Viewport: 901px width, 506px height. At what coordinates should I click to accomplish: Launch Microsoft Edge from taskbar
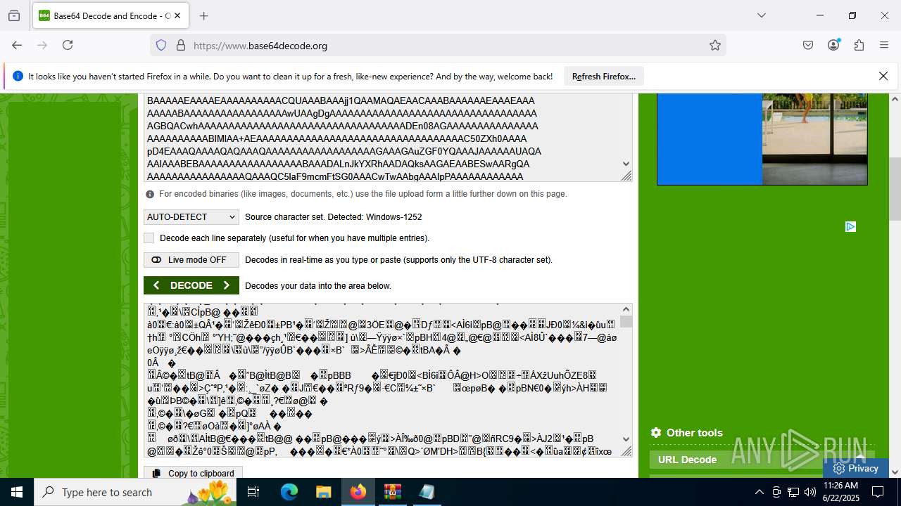[289, 492]
